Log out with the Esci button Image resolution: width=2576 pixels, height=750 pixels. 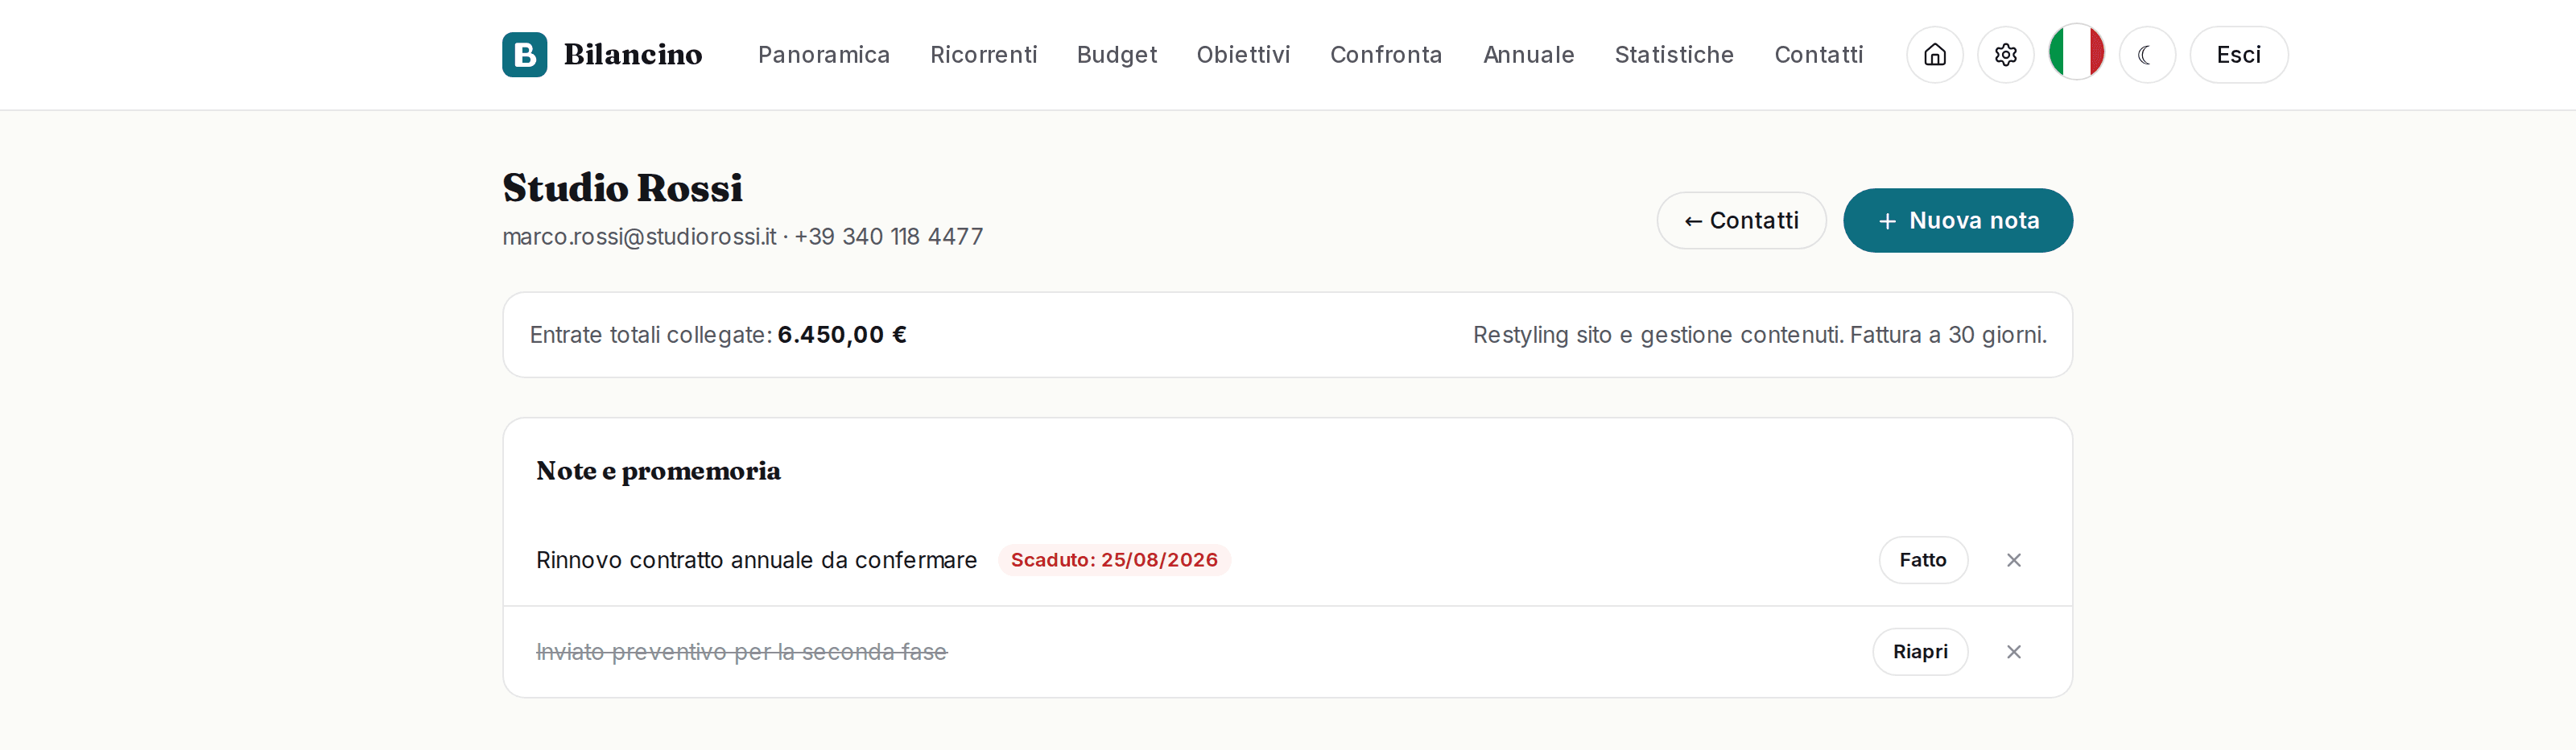(2238, 54)
